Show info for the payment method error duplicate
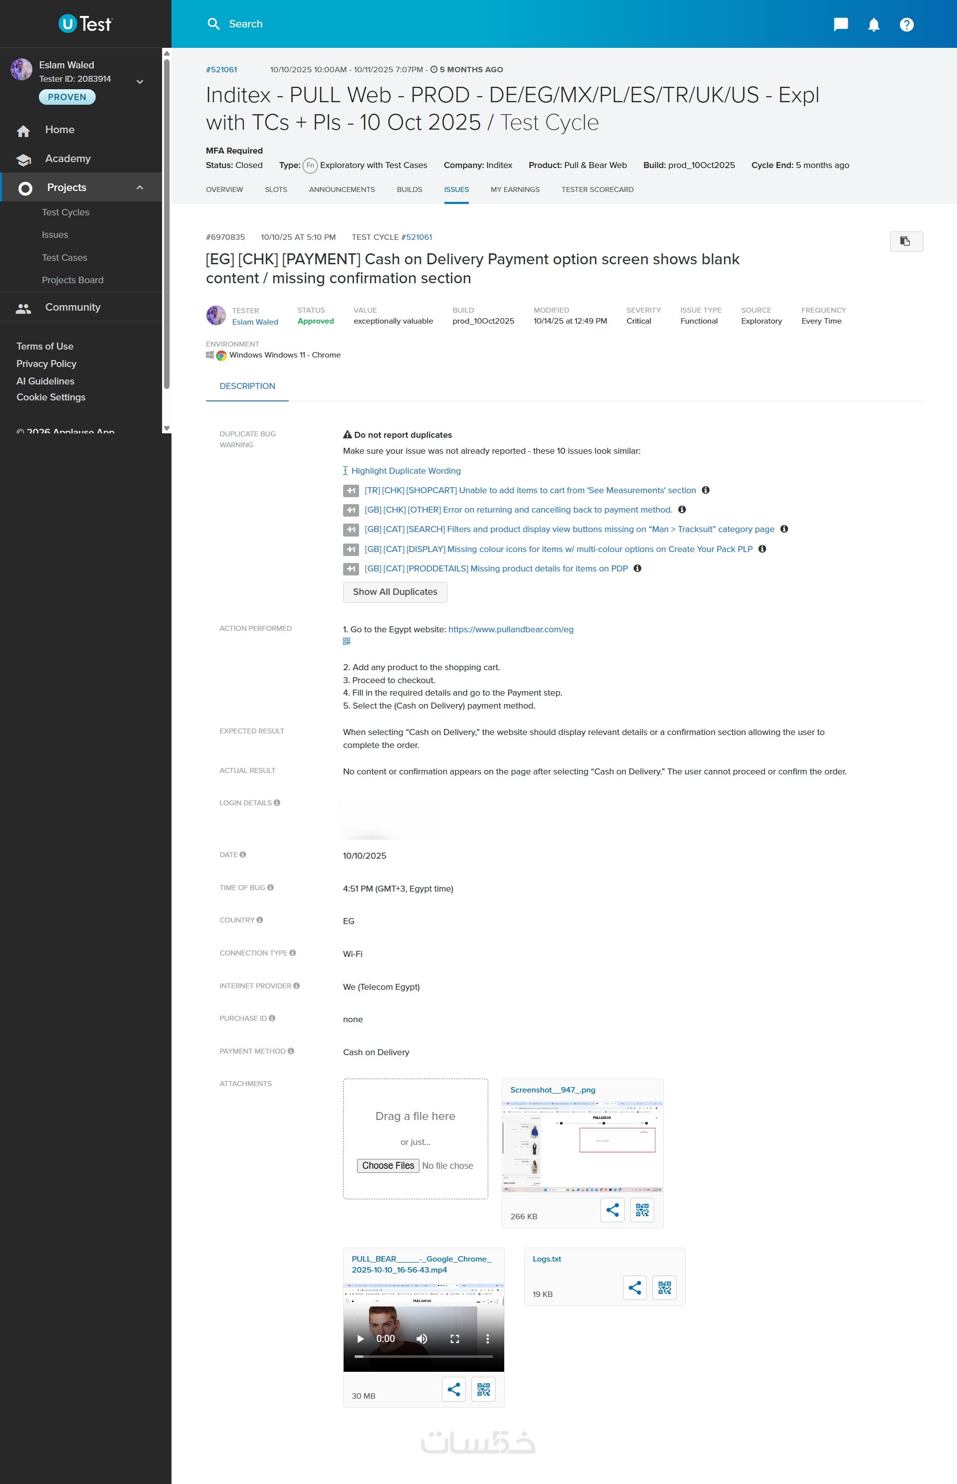 [x=682, y=509]
